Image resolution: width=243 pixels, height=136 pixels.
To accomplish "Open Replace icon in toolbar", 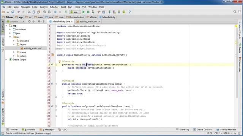I will (49, 12).
